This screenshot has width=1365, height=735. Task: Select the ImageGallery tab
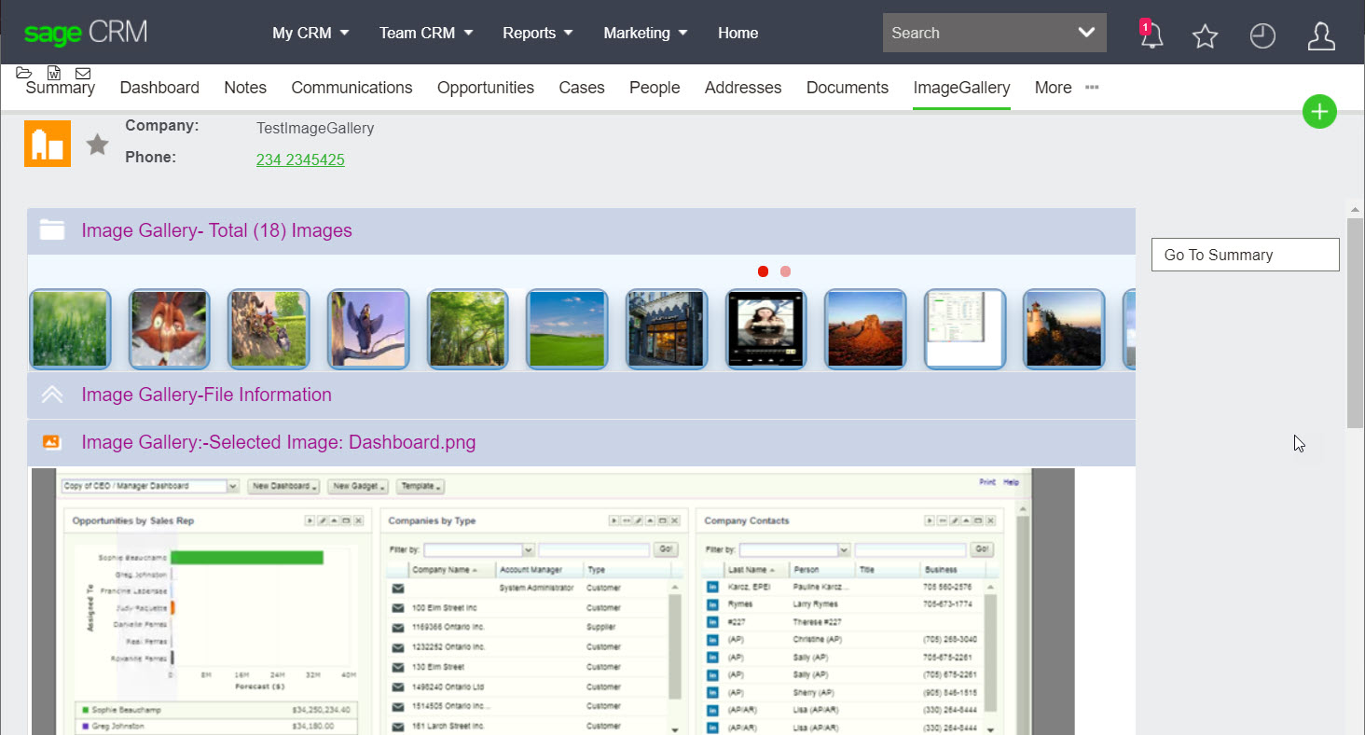(x=961, y=88)
